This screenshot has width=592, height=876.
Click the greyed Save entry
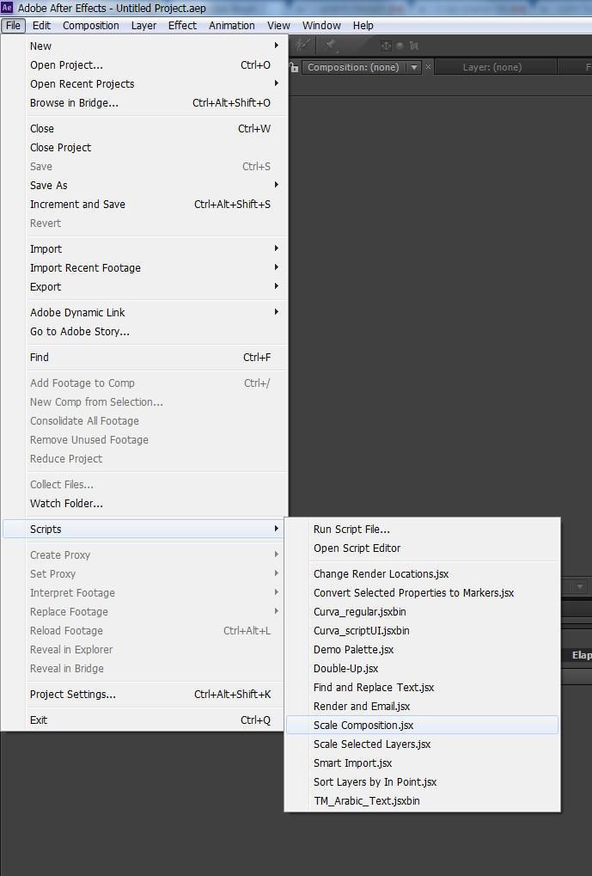tap(144, 167)
